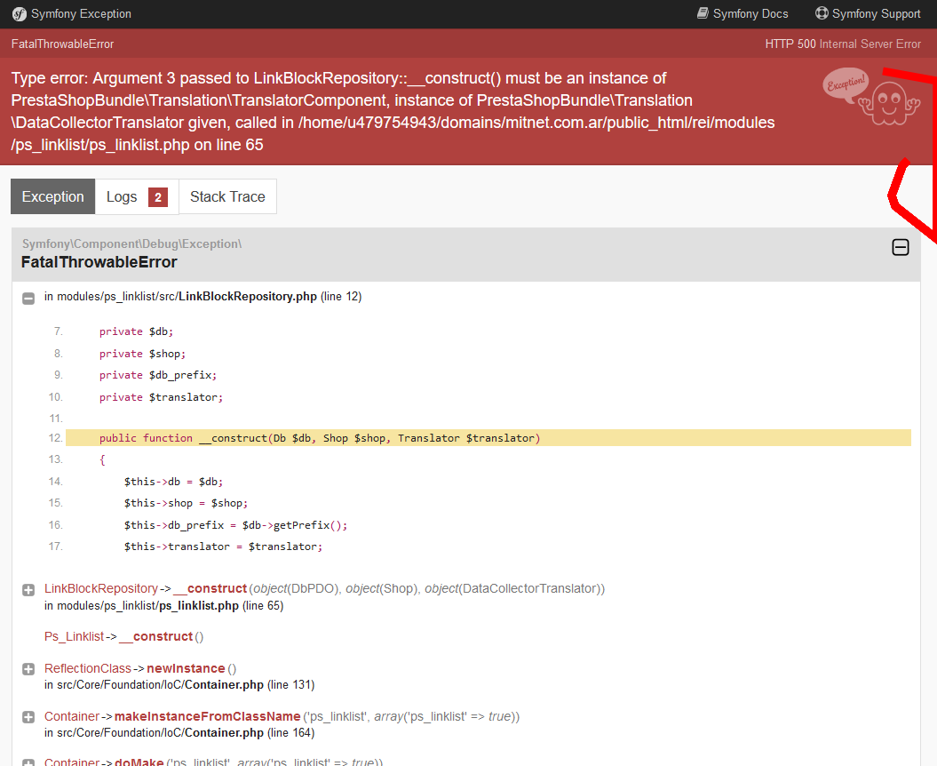The image size is (937, 766).
Task: Click the Ps_Linklist->__construct entry
Action: coord(123,636)
